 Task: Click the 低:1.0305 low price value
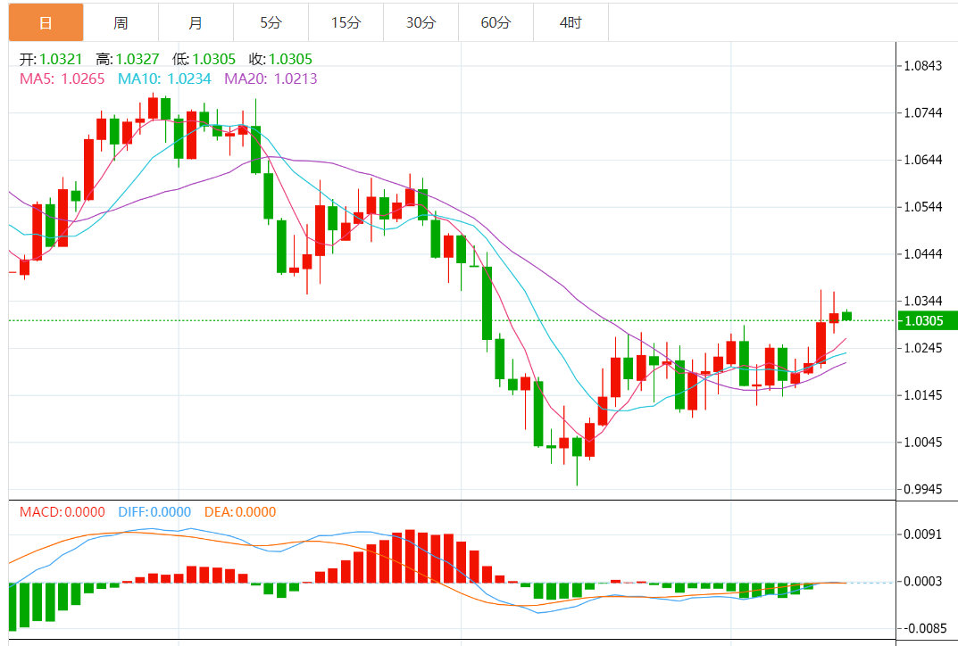coord(204,59)
